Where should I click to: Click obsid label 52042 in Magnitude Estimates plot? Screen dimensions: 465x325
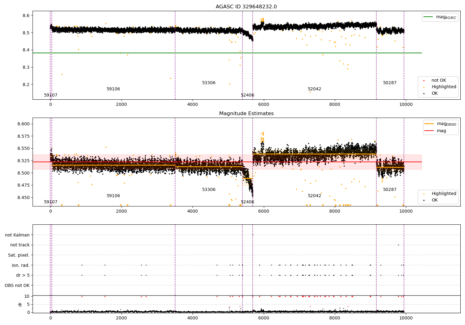point(314,196)
